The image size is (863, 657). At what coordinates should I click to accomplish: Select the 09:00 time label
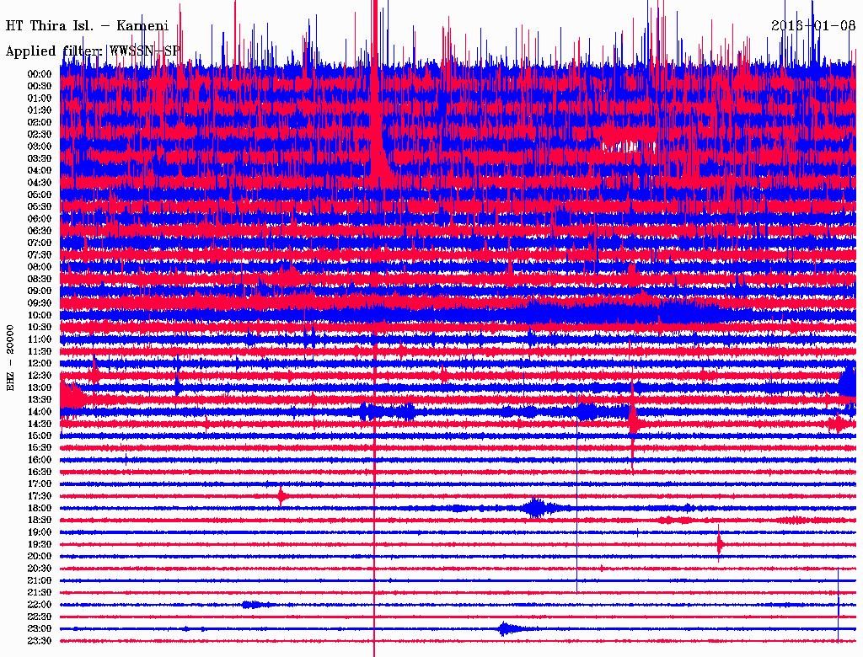[x=40, y=291]
